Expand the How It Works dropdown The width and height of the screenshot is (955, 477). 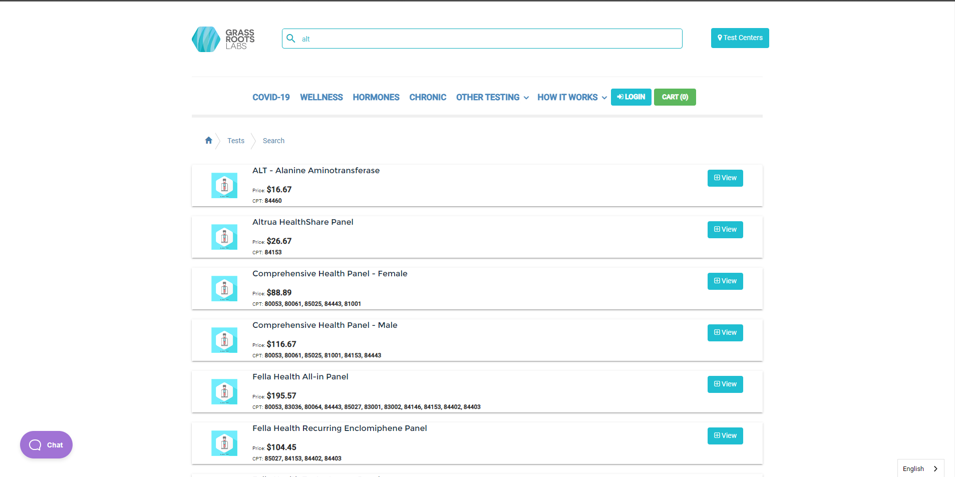(x=572, y=97)
